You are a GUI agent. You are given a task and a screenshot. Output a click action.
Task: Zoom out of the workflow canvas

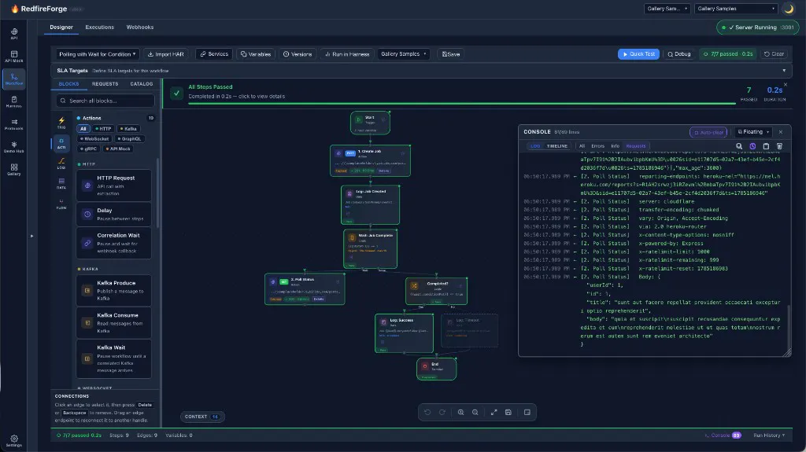(475, 412)
